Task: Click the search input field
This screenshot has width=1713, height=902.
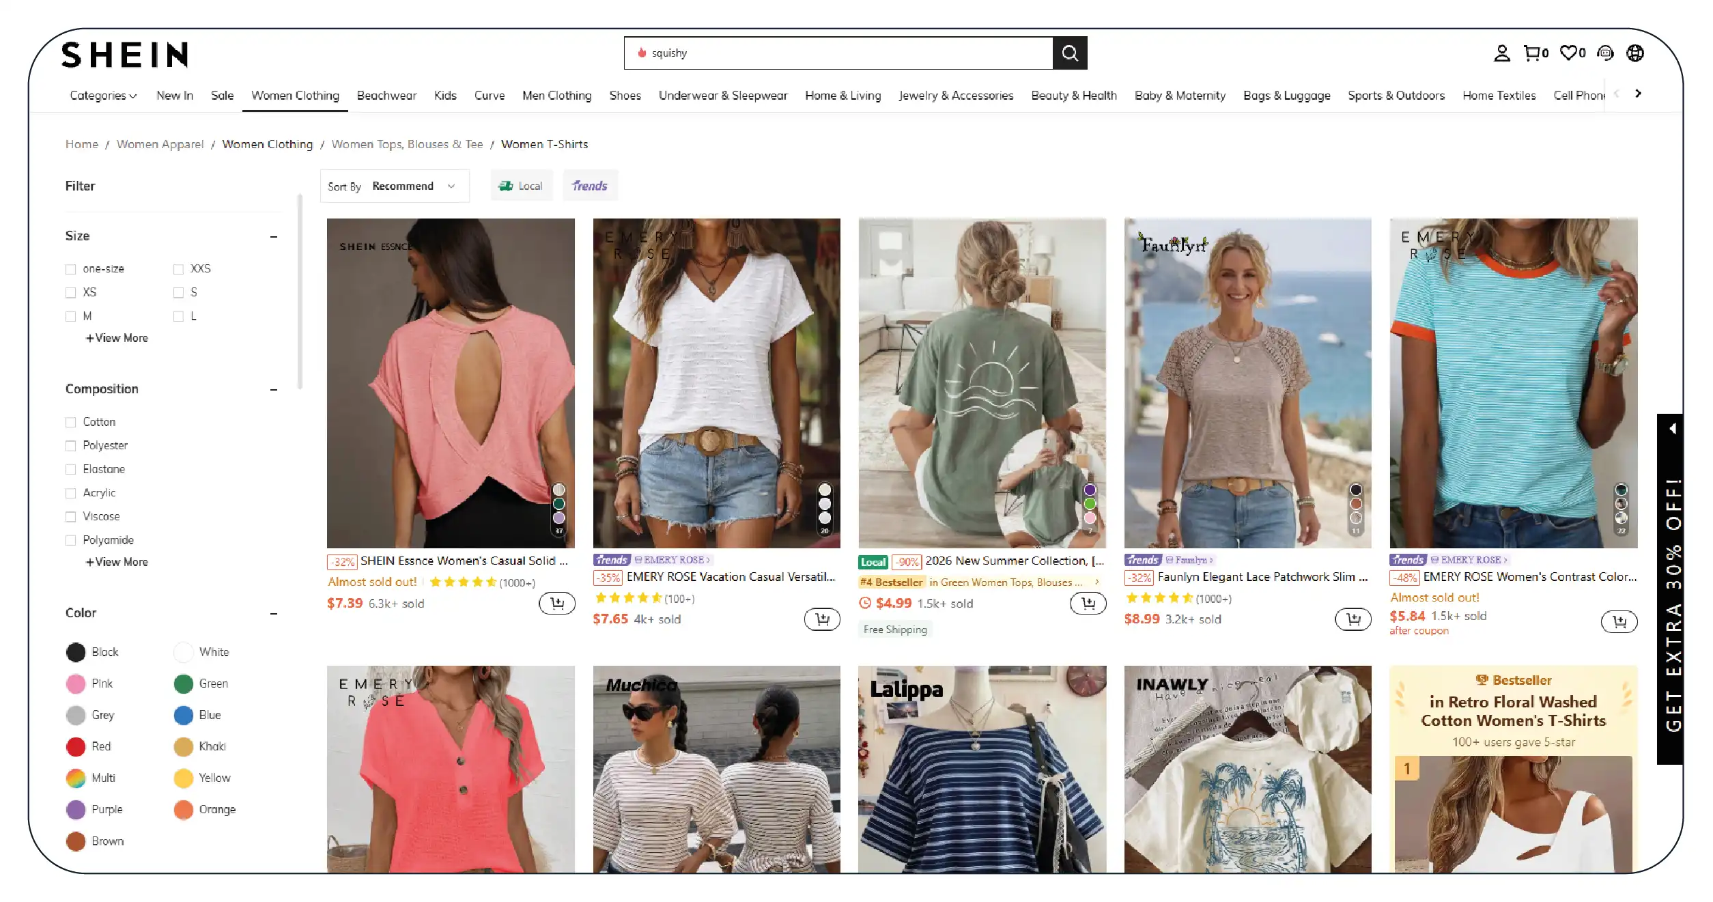Action: [x=838, y=53]
